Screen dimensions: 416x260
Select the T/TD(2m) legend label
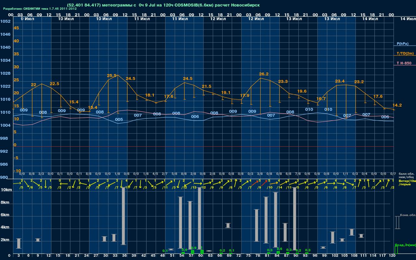pyautogui.click(x=405, y=53)
